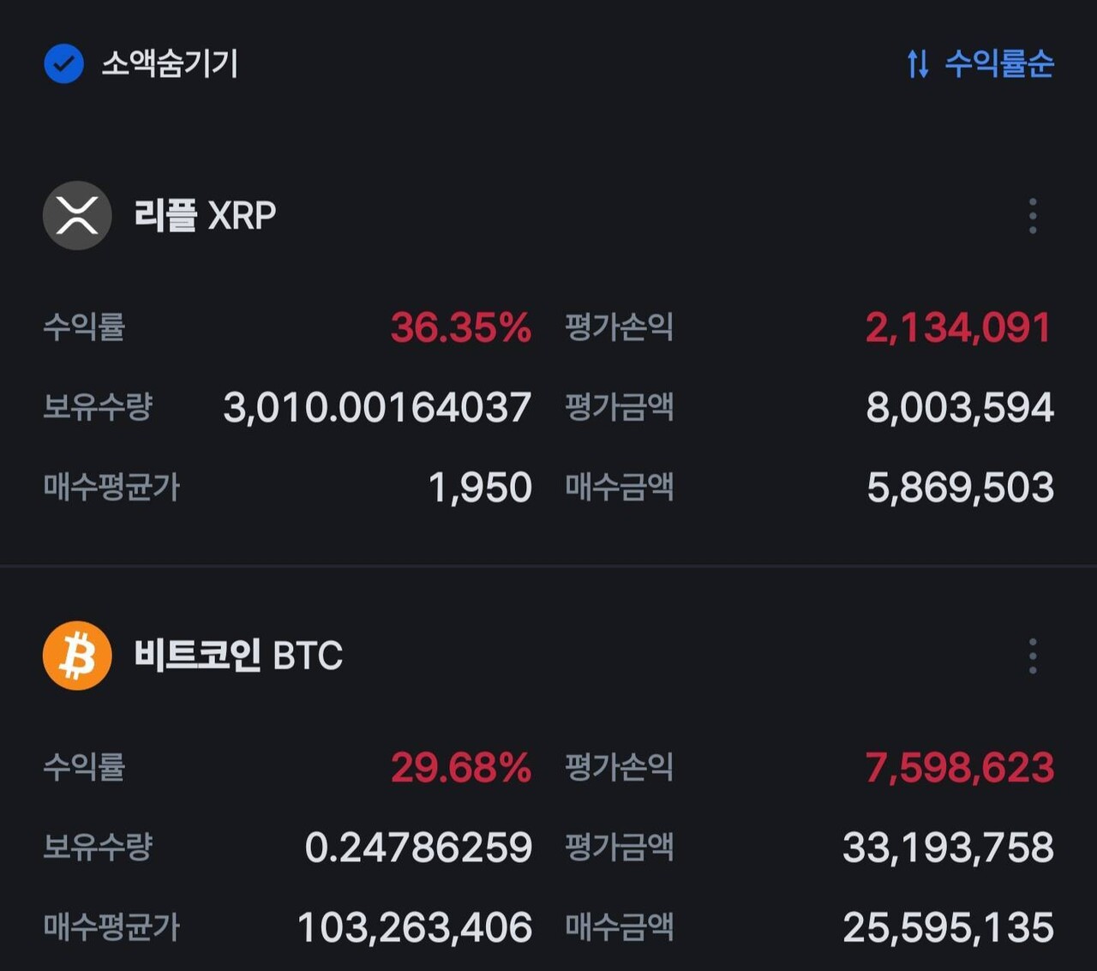Click BTC profit value 7,598,623
This screenshot has height=971, width=1097.
(959, 768)
